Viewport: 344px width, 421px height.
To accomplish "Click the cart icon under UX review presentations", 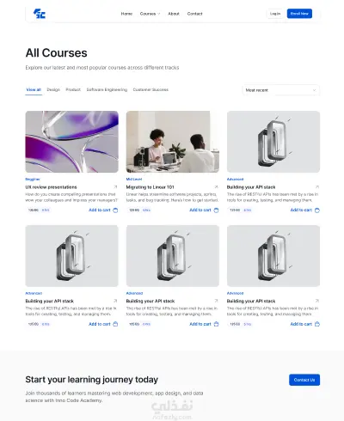I will pyautogui.click(x=115, y=210).
